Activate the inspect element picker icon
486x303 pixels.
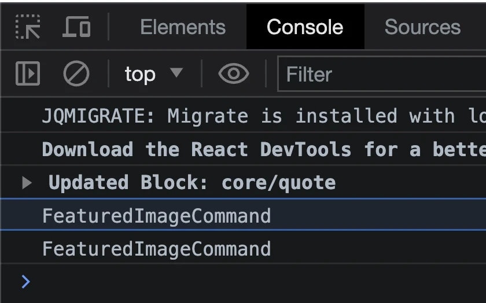click(x=28, y=27)
